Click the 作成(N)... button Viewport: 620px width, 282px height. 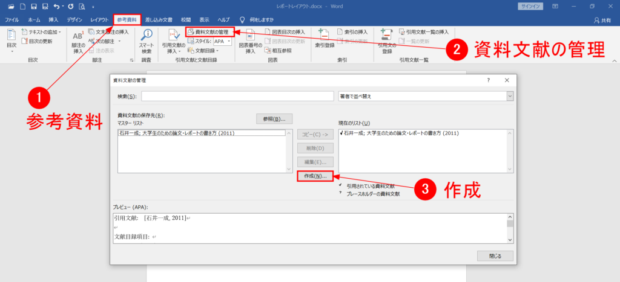tap(315, 176)
